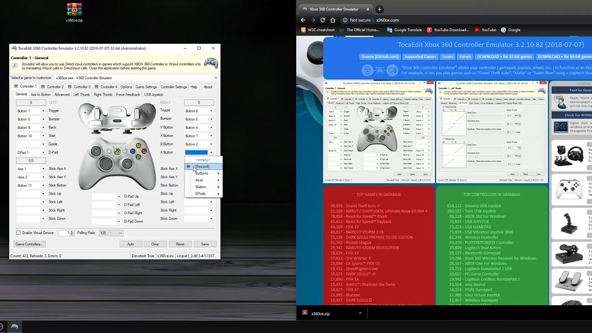
Task: Click the taskbar gamepad application icon
Action: 15,327
